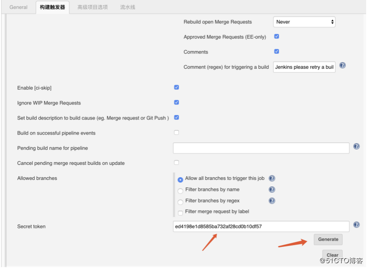
Task: Enable Build on successful pipeline events
Action: pyautogui.click(x=176, y=132)
